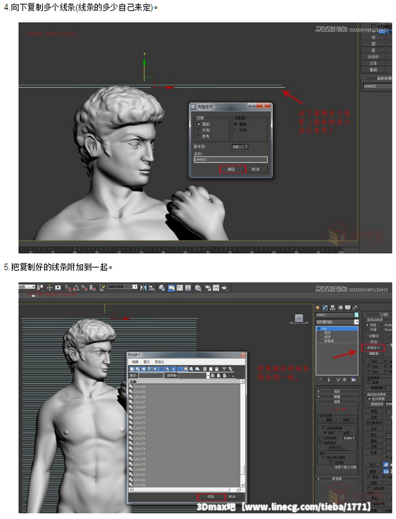Select 全部 radio under 锁定控制柄
The image size is (396, 519).
pos(340,432)
